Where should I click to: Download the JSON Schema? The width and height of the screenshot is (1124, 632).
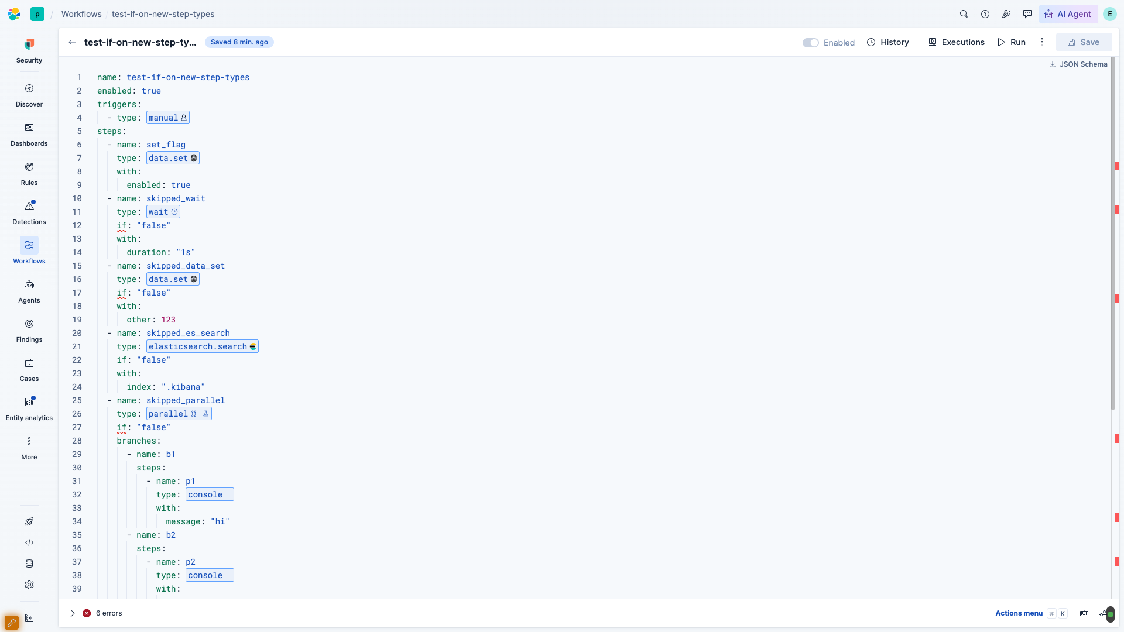click(1078, 64)
